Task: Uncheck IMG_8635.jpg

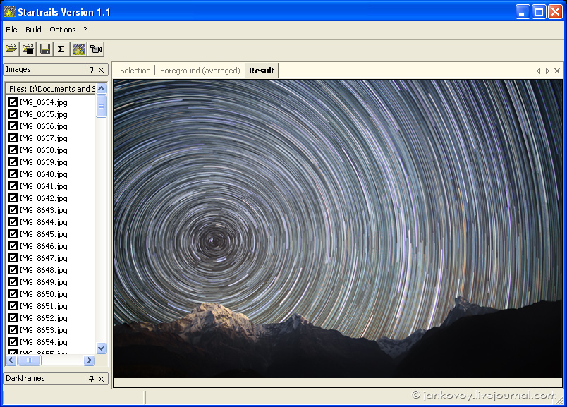Action: click(x=13, y=114)
